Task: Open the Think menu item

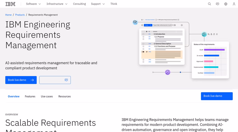Action: tap(114, 4)
